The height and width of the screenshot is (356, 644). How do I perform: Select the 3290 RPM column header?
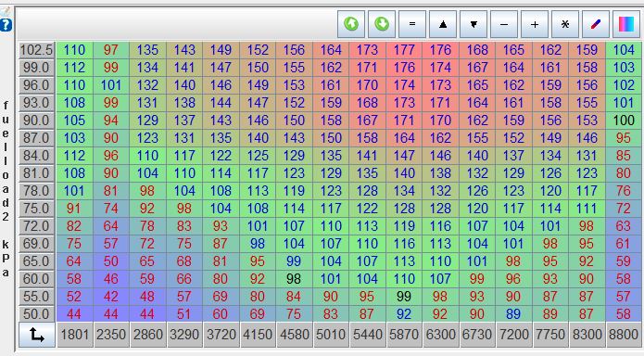click(x=184, y=335)
